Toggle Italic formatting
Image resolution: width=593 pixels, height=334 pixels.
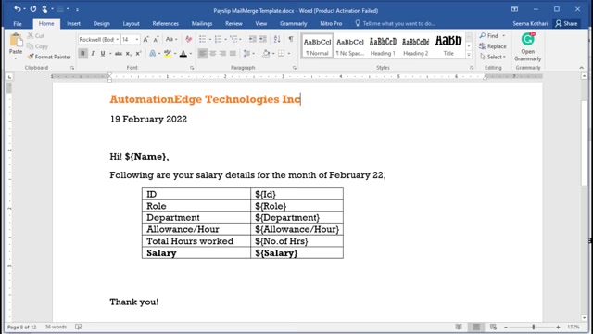pos(93,54)
